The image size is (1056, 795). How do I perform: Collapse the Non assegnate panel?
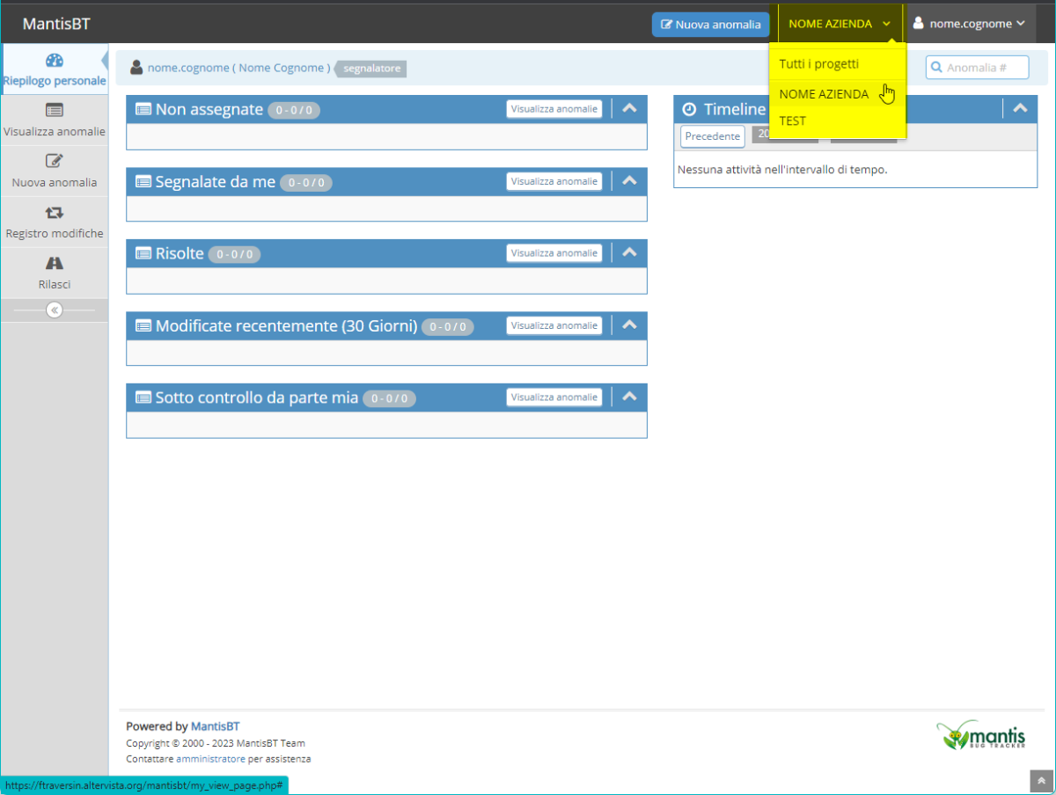[629, 108]
